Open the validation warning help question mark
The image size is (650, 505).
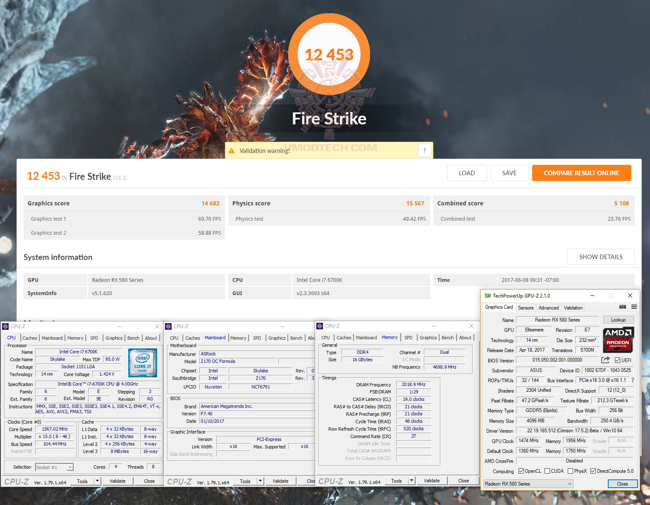pyautogui.click(x=425, y=150)
